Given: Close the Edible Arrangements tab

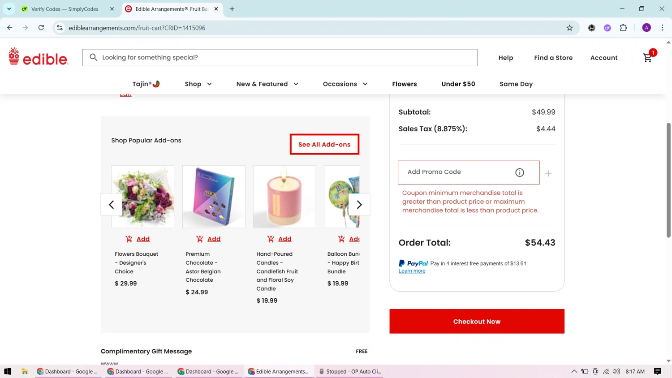Looking at the screenshot, I should coord(216,9).
